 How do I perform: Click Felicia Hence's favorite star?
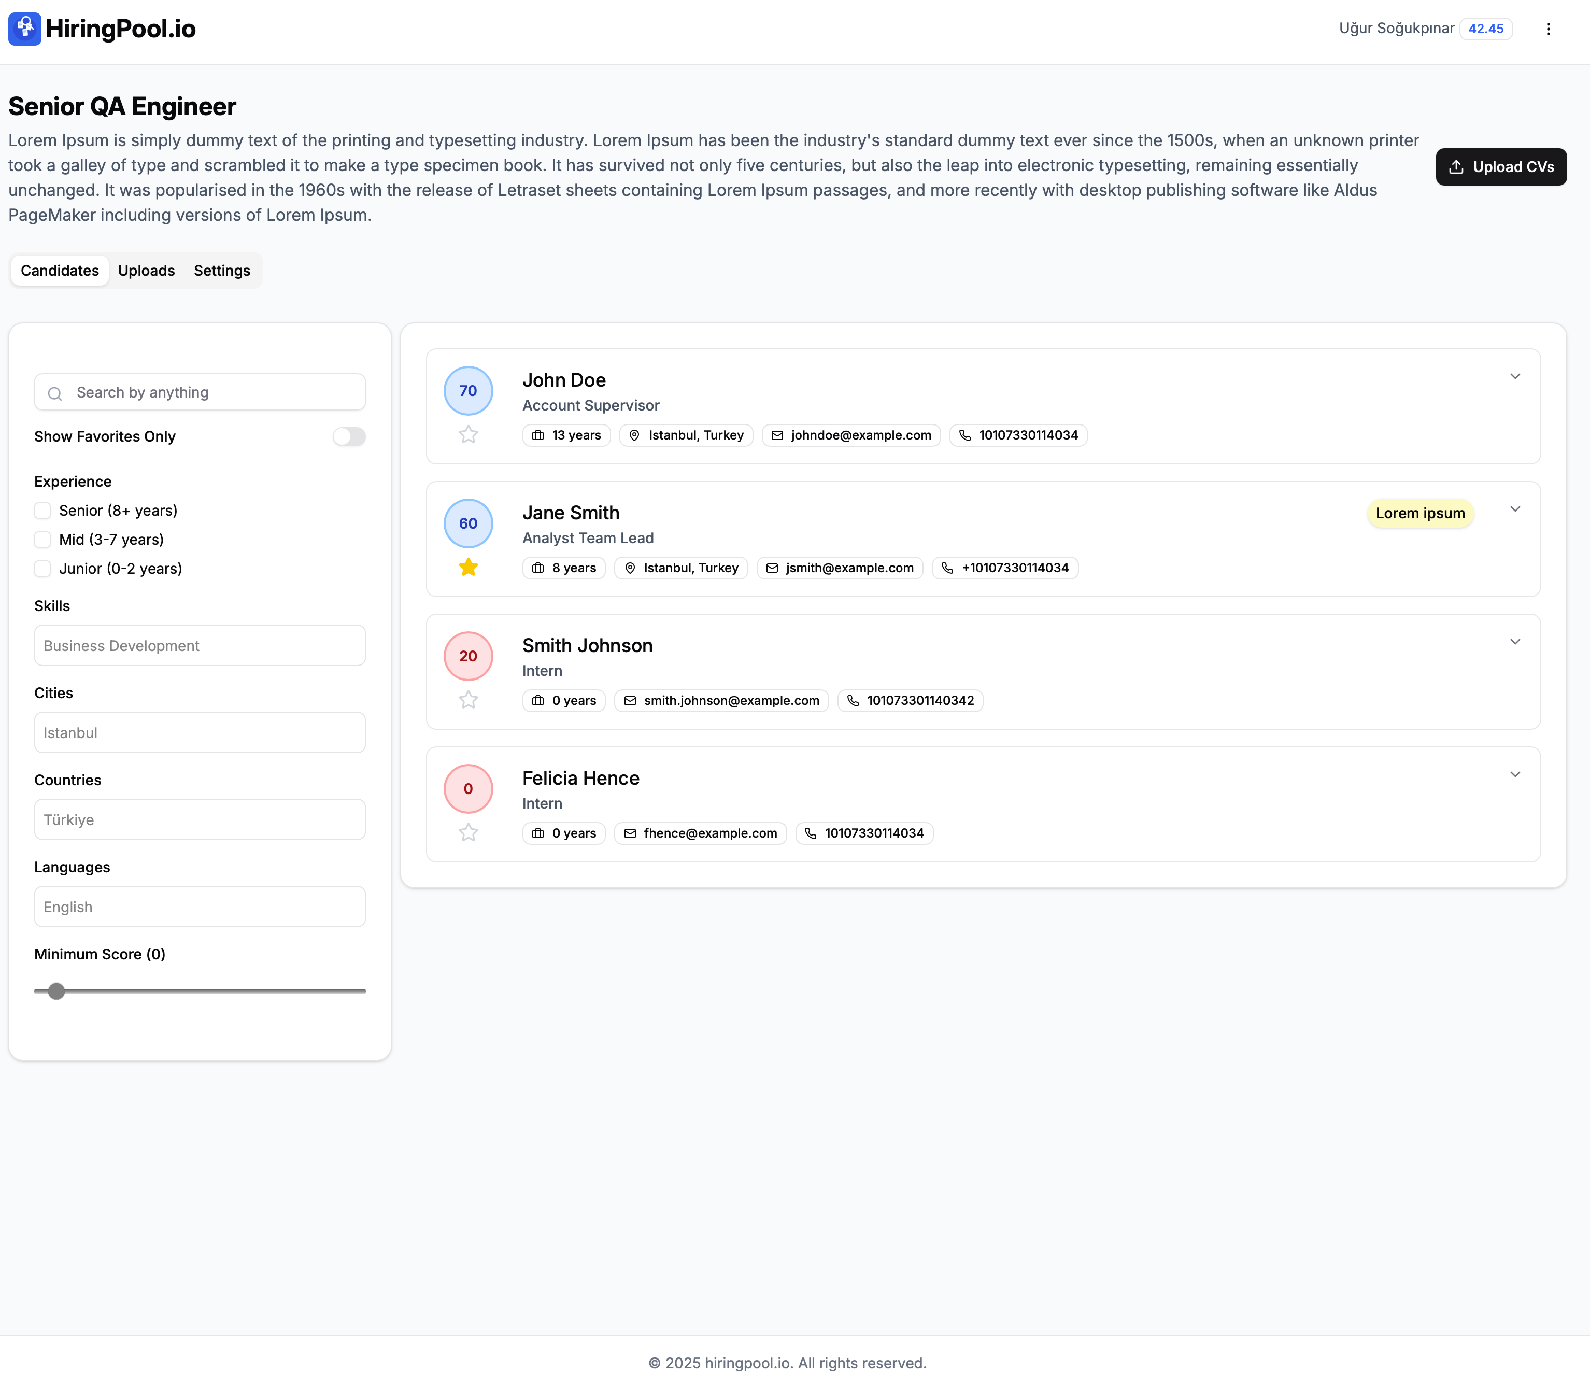point(468,832)
